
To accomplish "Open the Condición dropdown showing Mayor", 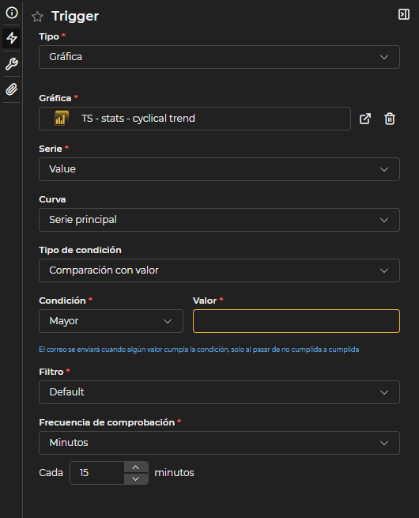I will point(111,321).
